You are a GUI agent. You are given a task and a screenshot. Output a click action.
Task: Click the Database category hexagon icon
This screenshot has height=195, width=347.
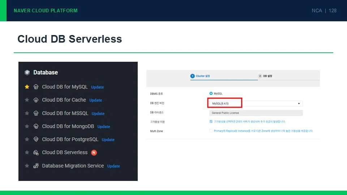coord(27,73)
